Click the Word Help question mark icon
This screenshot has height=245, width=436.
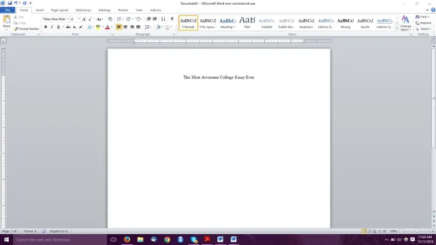tap(433, 10)
